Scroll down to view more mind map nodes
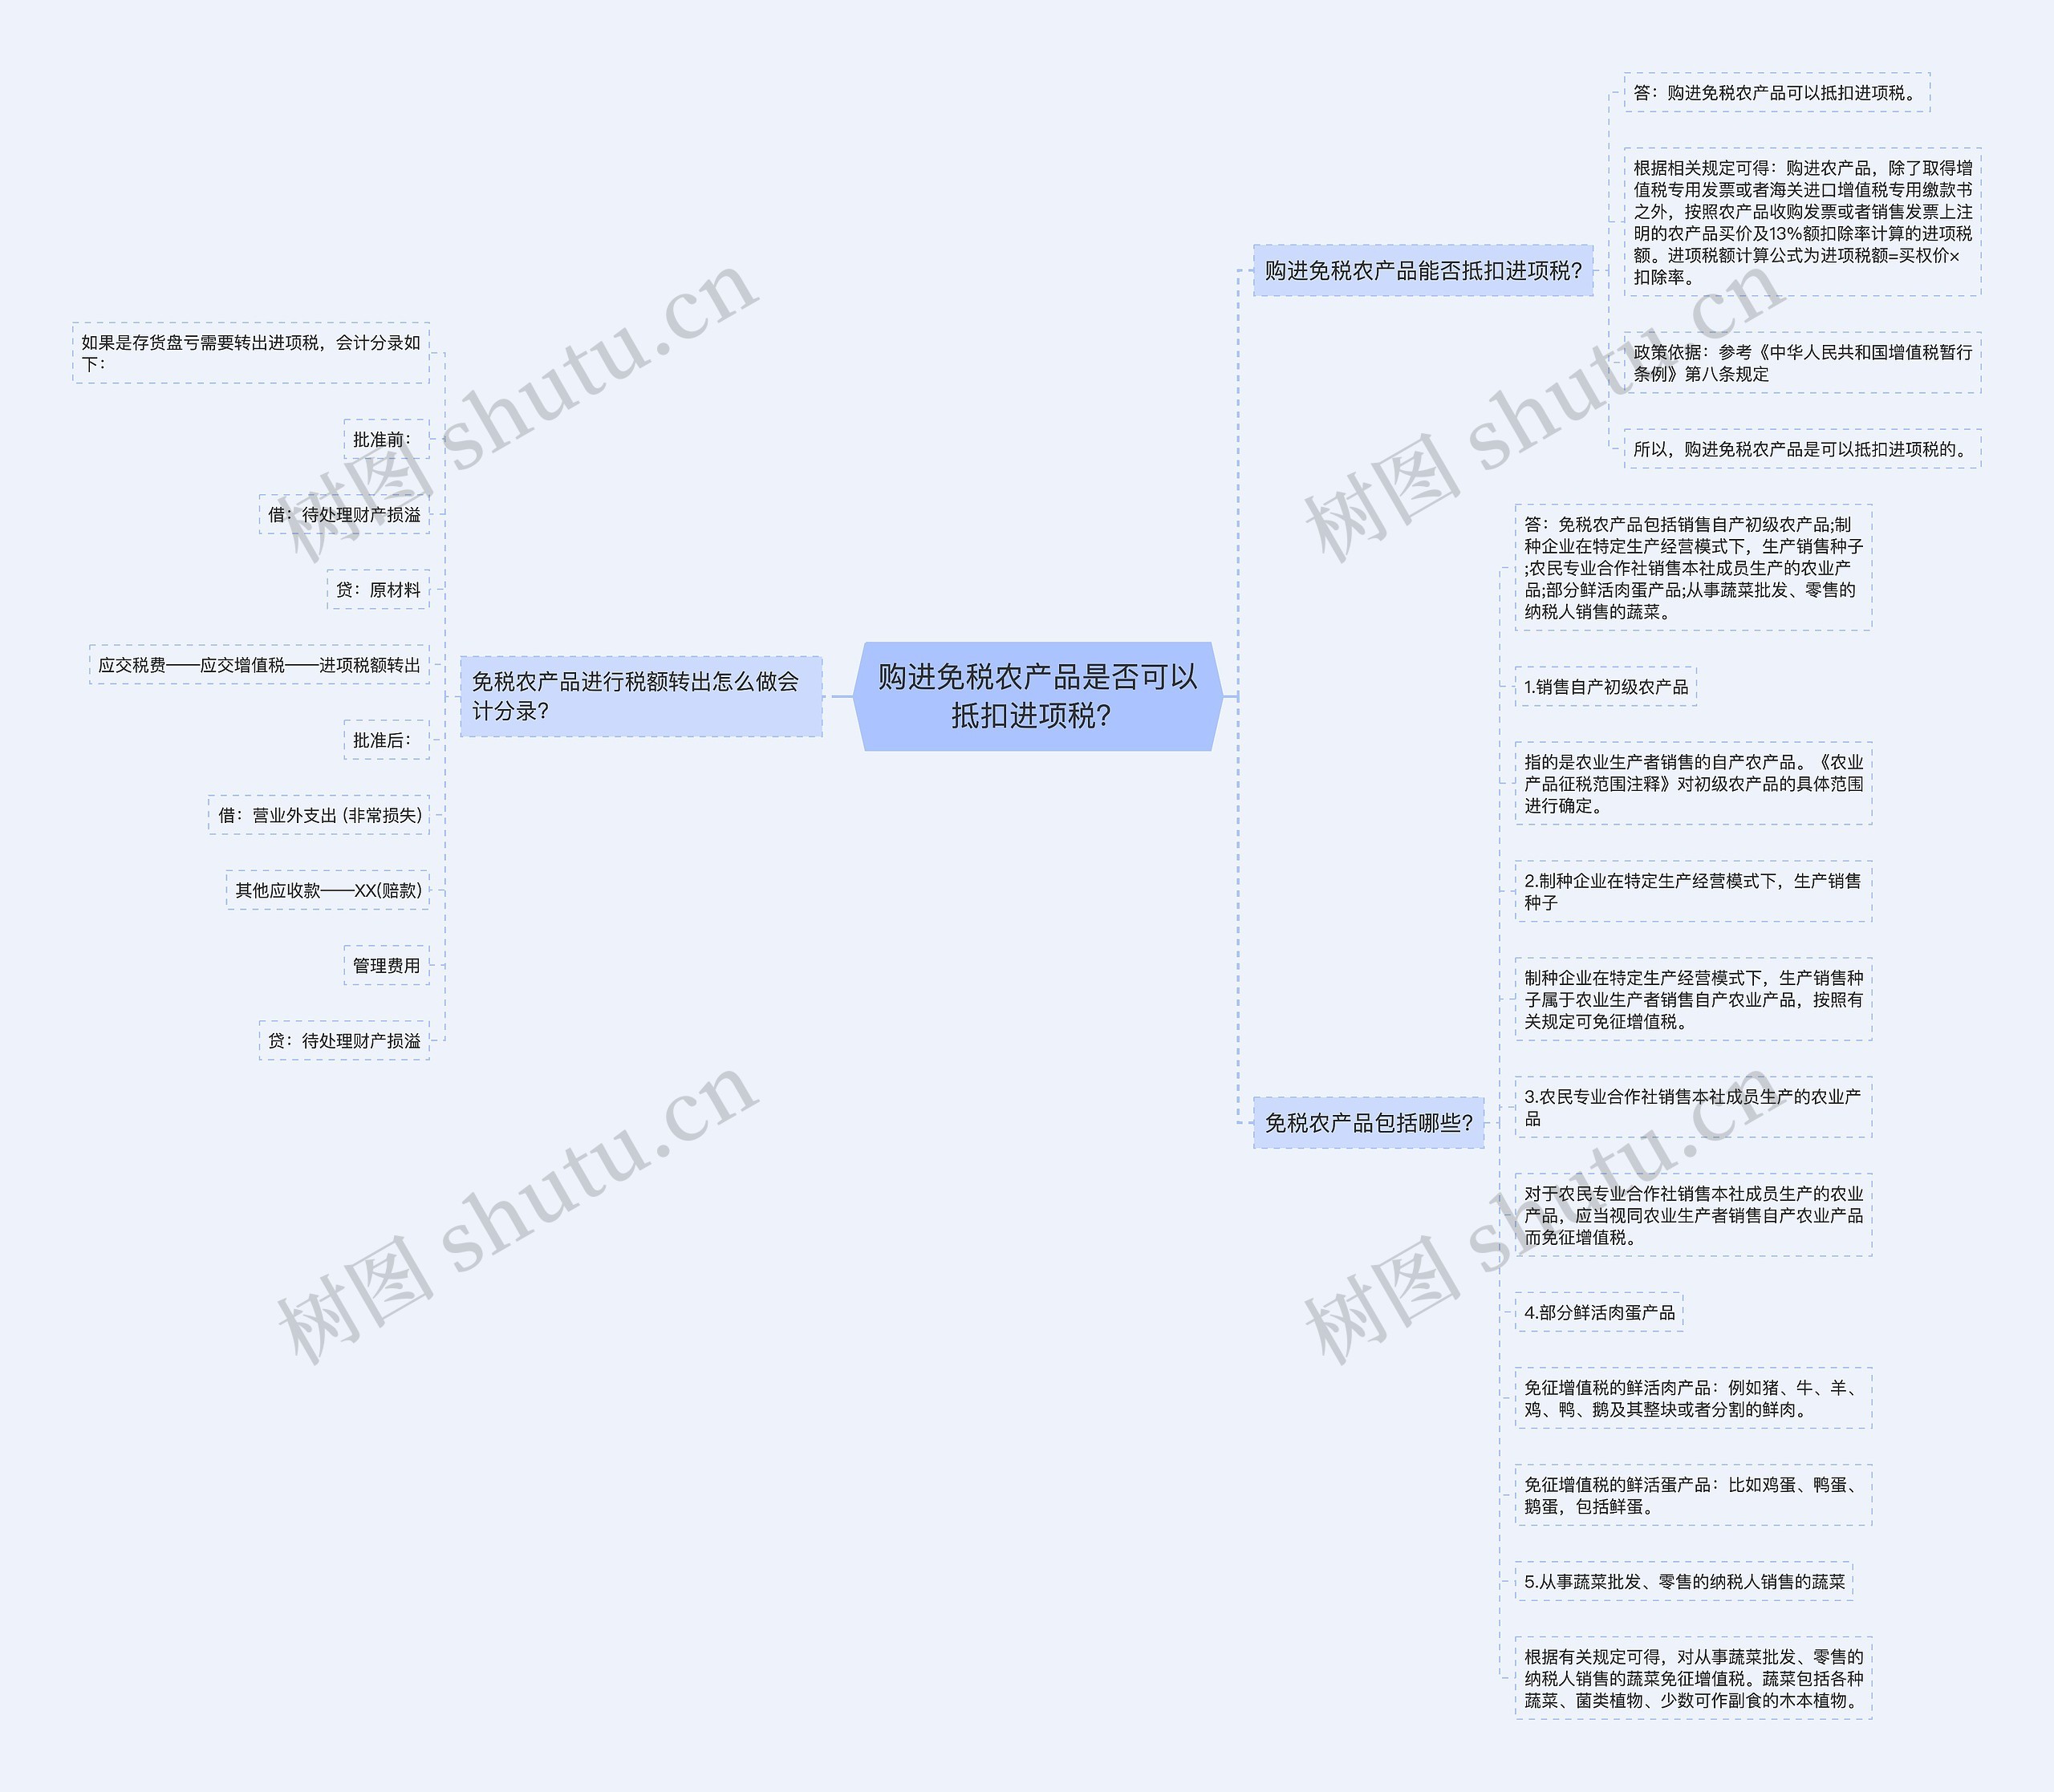 coord(2048,896)
